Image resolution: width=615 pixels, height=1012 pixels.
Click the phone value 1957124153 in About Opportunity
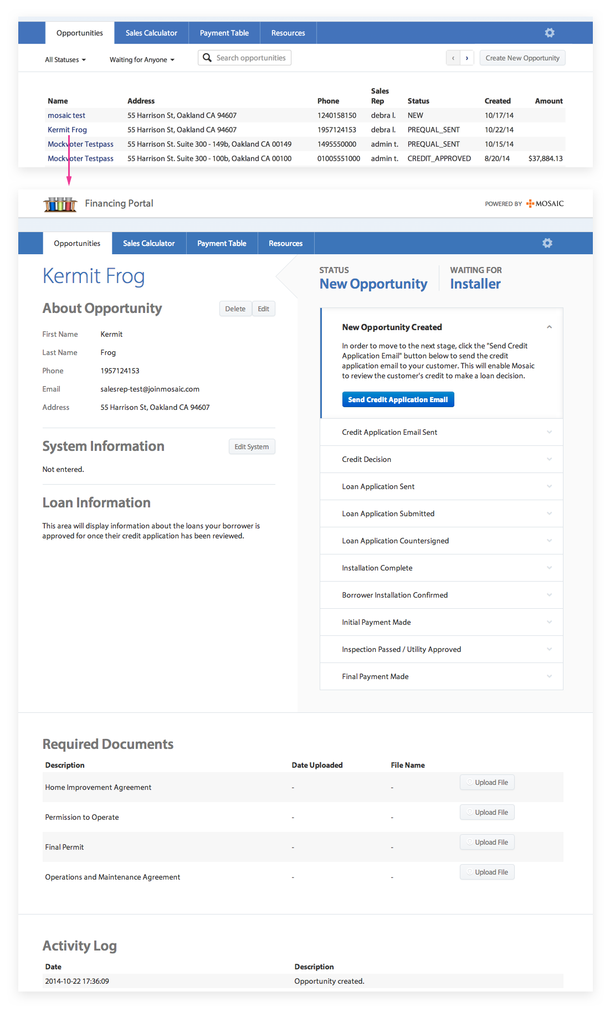pyautogui.click(x=120, y=371)
